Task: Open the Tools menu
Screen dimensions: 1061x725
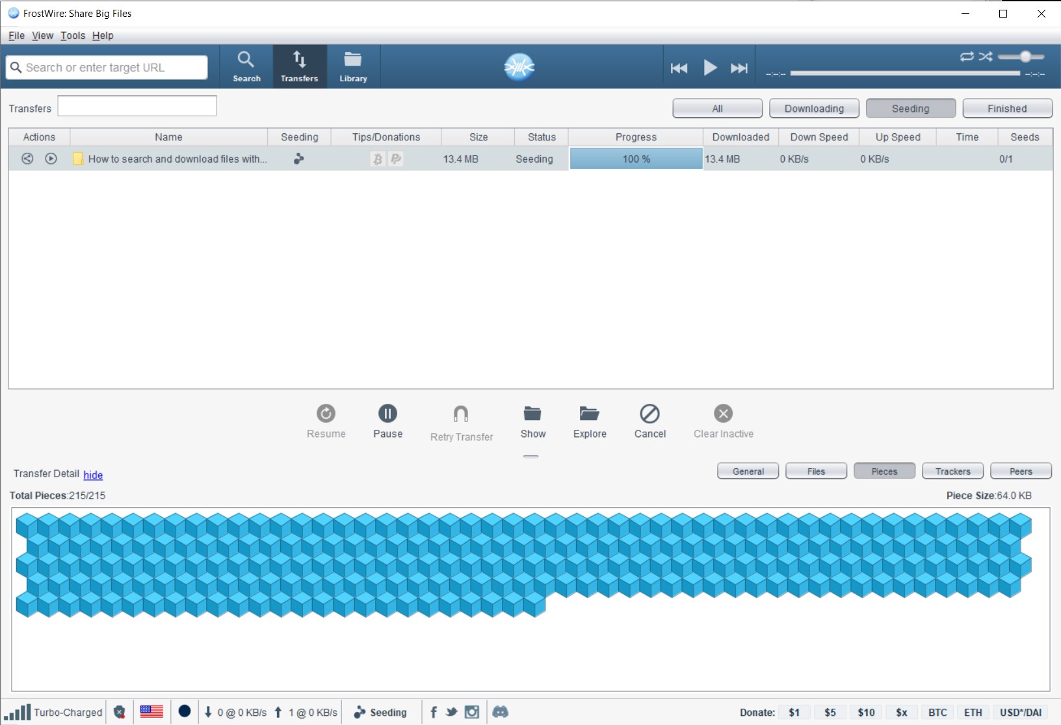Action: [72, 35]
